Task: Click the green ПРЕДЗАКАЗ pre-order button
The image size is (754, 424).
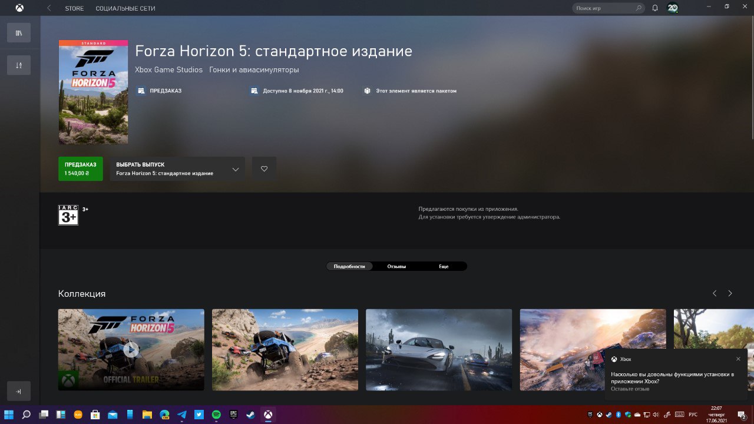Action: click(x=81, y=169)
